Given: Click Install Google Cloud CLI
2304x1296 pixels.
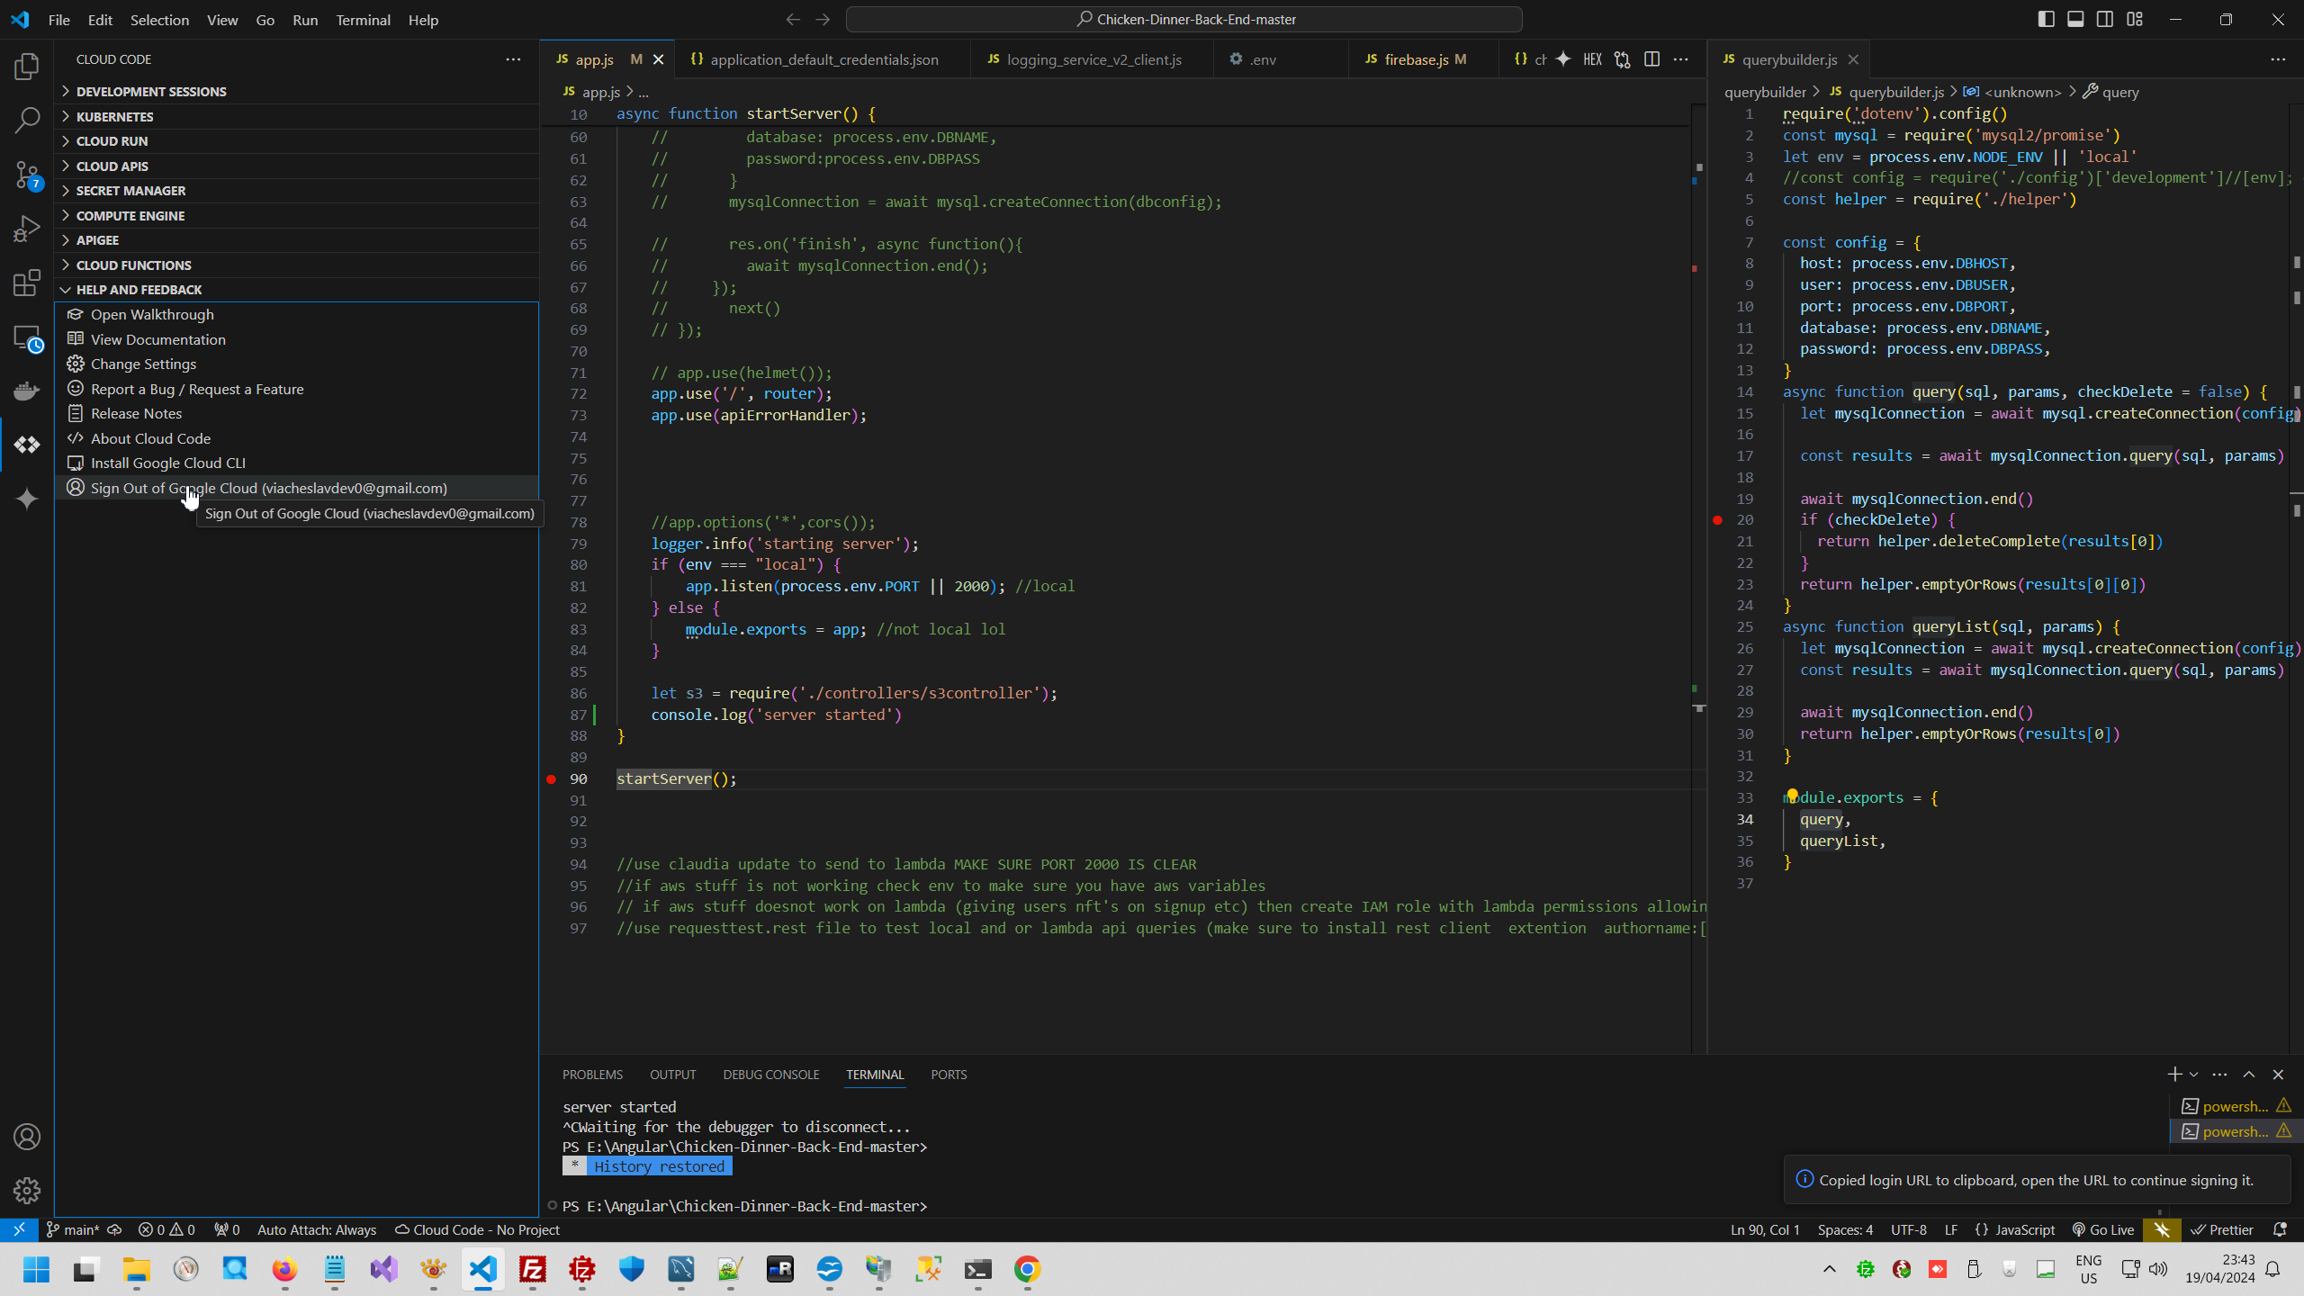Looking at the screenshot, I should pos(167,463).
